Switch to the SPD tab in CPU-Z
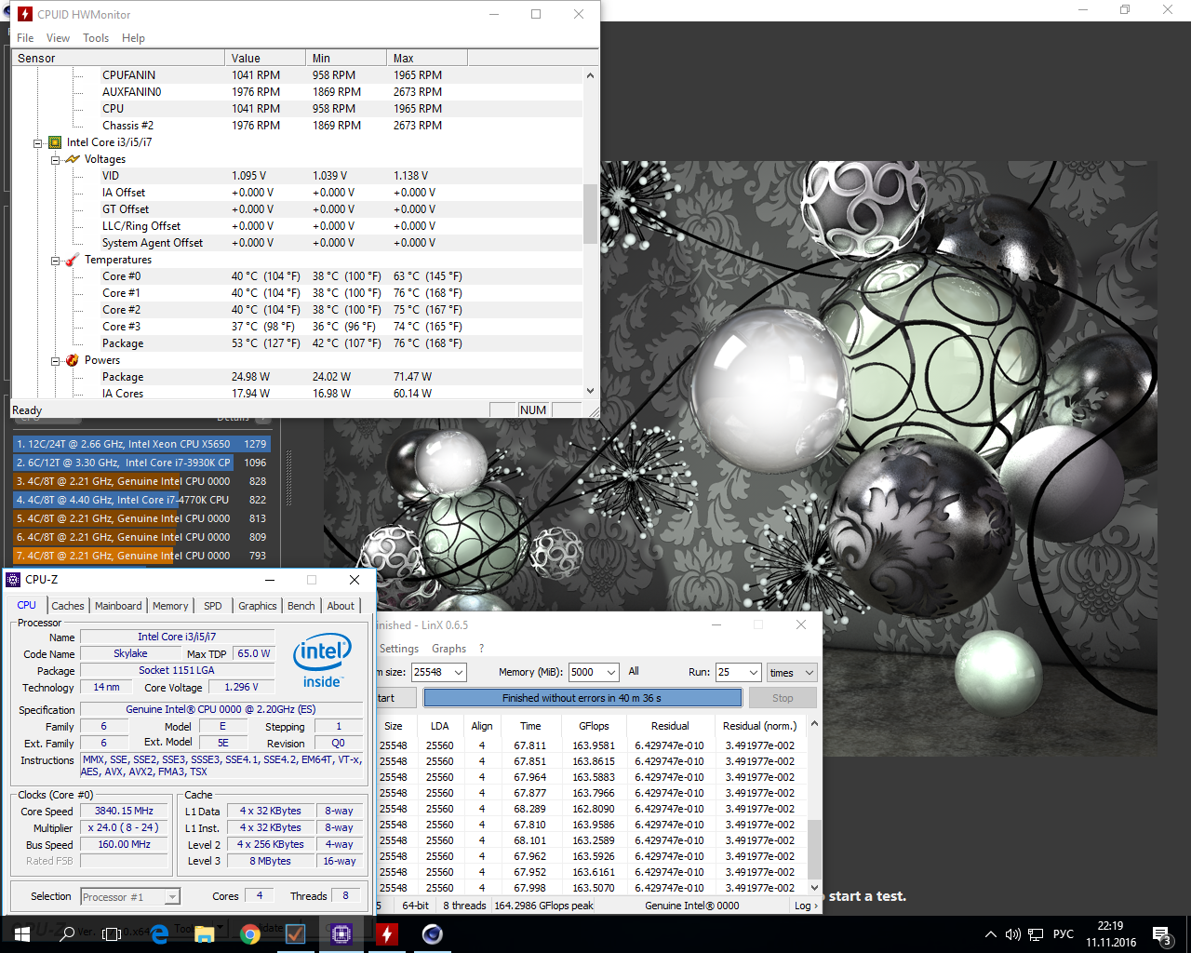The width and height of the screenshot is (1191, 953). point(213,606)
